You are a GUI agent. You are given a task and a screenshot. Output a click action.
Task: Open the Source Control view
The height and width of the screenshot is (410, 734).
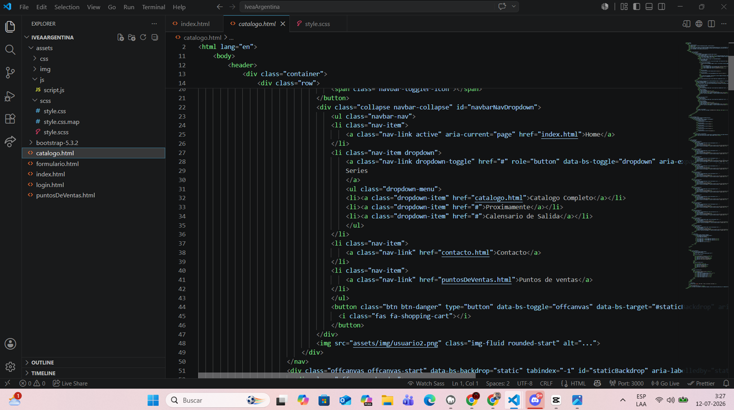click(10, 73)
